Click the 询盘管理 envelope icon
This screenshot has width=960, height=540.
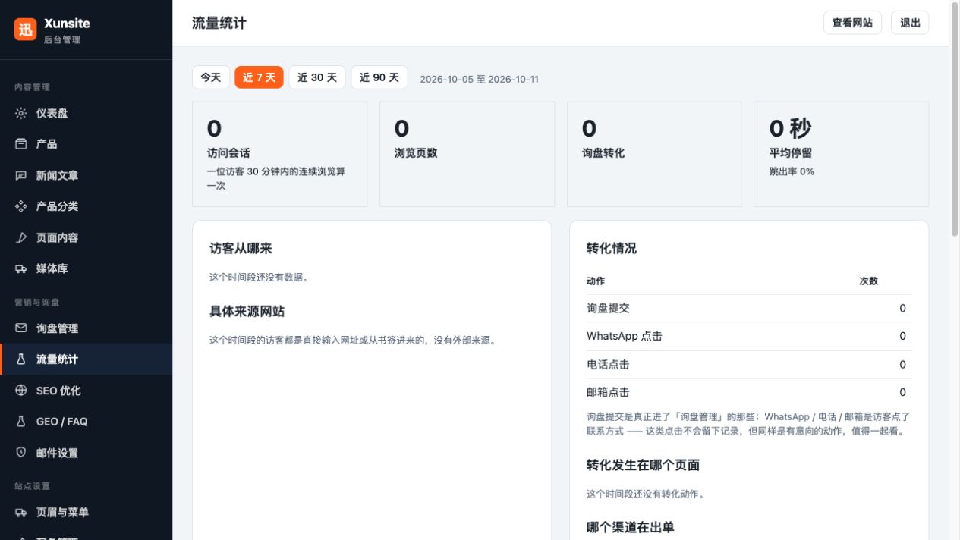21,328
